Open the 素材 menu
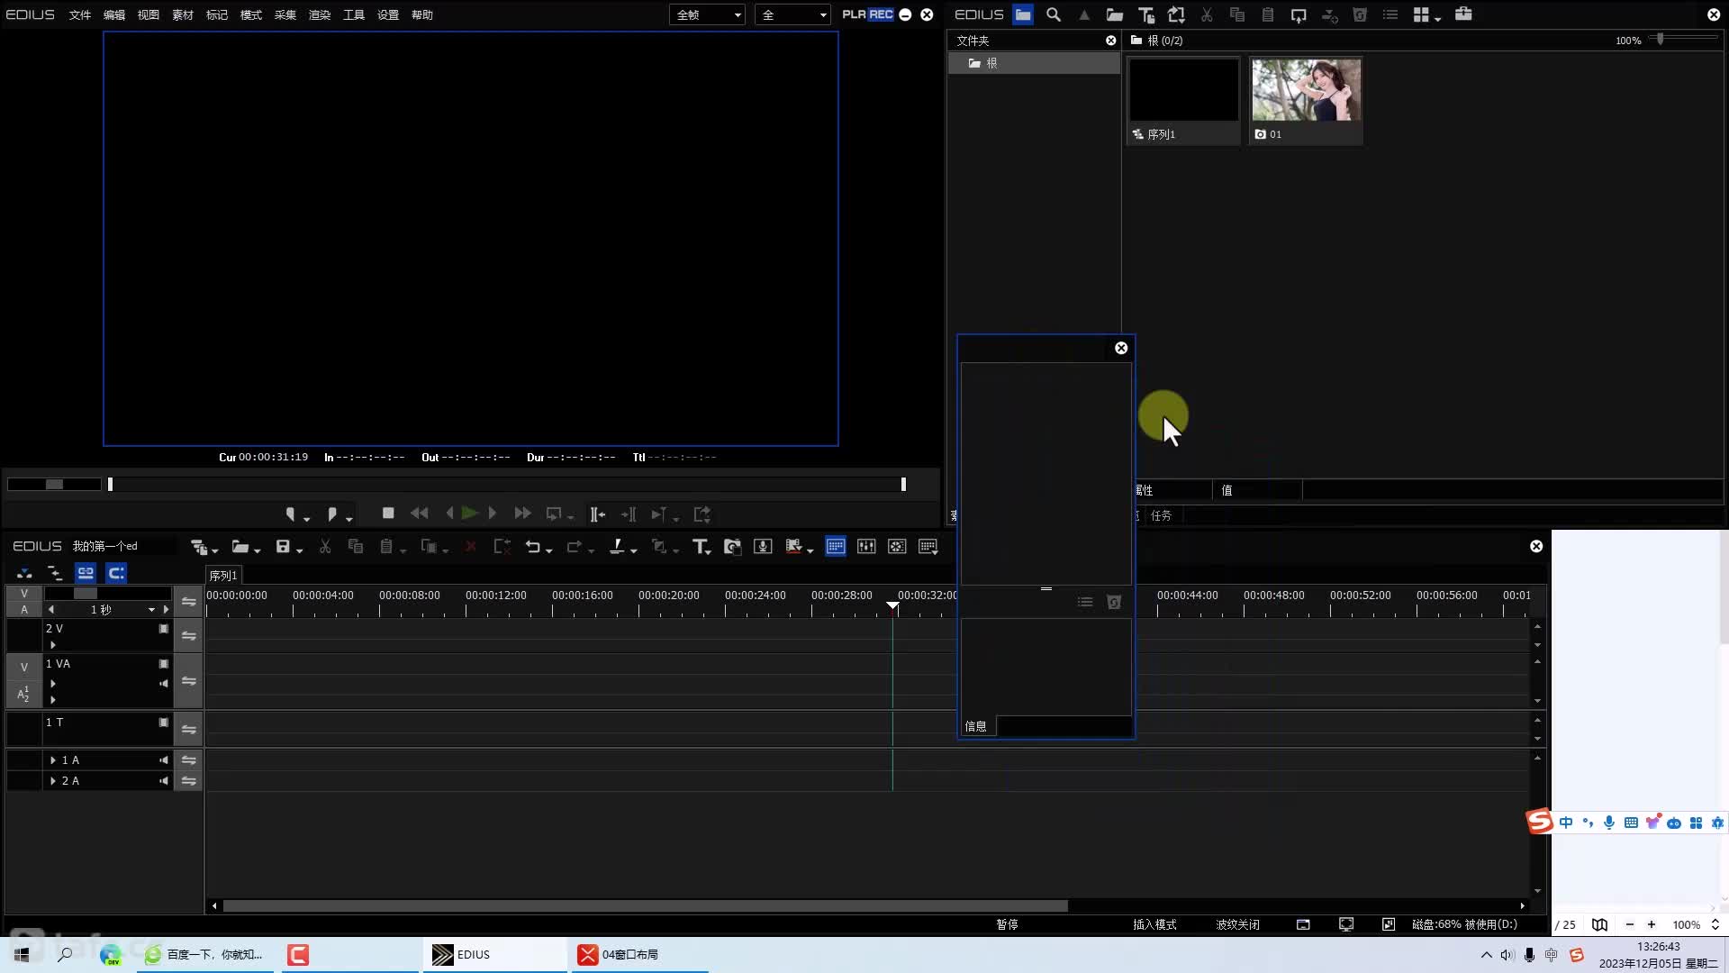The height and width of the screenshot is (973, 1729). pyautogui.click(x=183, y=14)
